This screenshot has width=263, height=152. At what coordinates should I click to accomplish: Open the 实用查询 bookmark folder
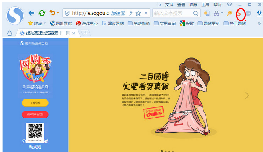tap(165, 23)
